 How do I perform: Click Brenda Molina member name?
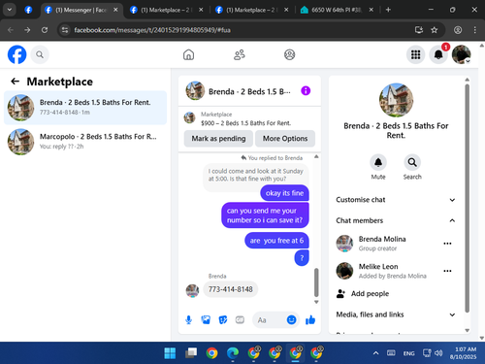coord(382,239)
